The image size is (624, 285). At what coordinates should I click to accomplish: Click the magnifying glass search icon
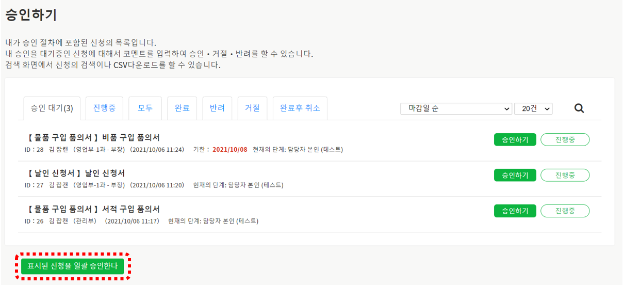pyautogui.click(x=579, y=108)
